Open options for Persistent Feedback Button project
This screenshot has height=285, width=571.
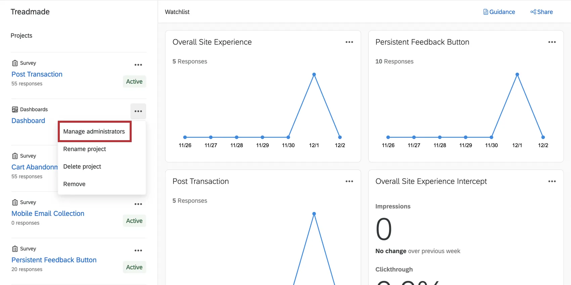pyautogui.click(x=138, y=250)
